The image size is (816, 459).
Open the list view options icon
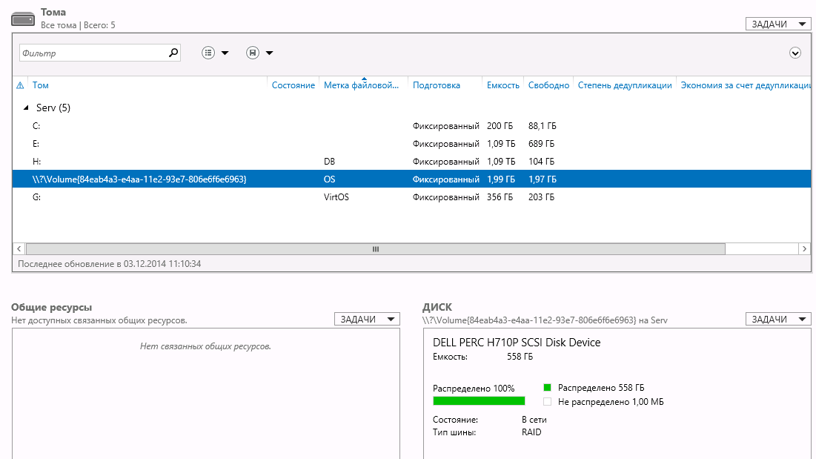coord(208,53)
